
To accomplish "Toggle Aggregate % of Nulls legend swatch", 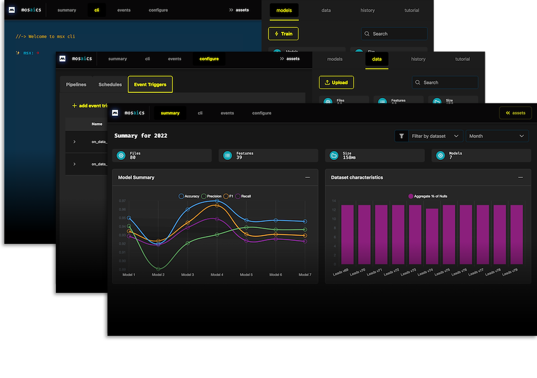I will pyautogui.click(x=411, y=196).
